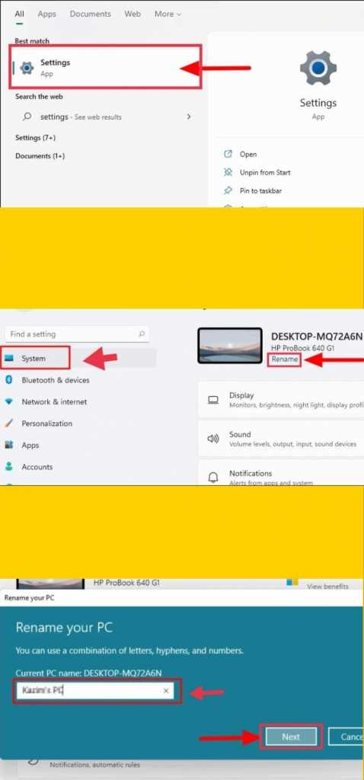Open the More search filter dropdown
Image resolution: width=364 pixels, height=780 pixels.
(x=168, y=14)
